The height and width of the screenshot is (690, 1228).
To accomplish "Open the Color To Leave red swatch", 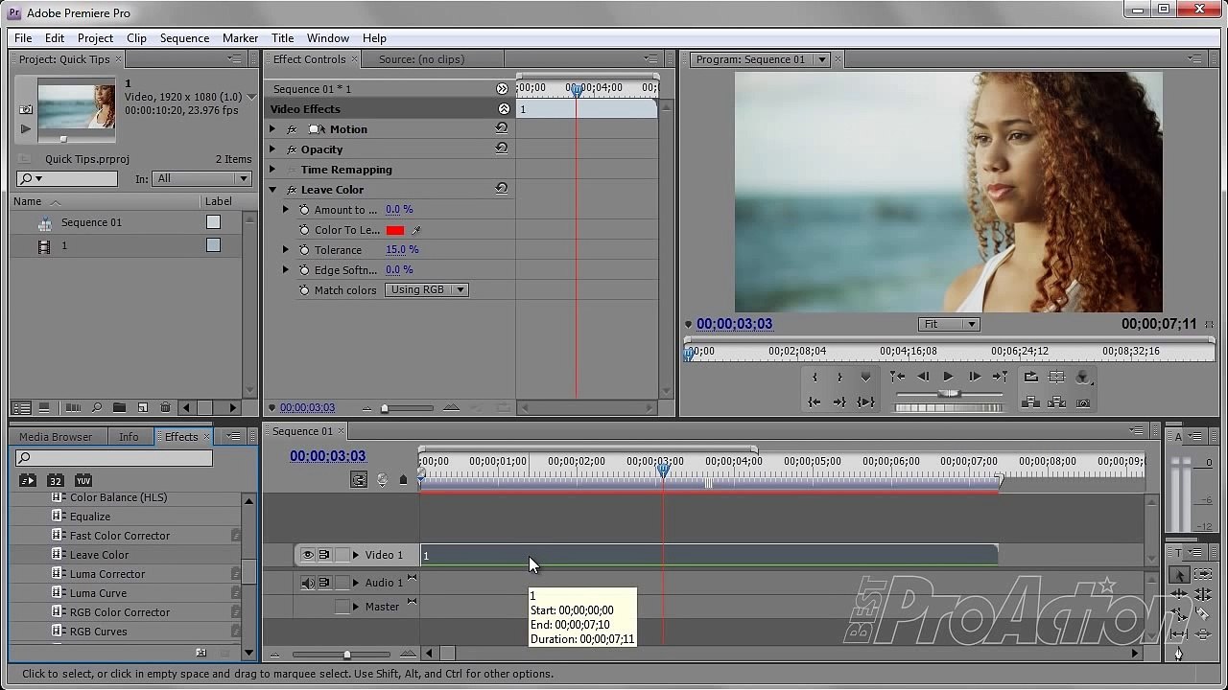I will [x=395, y=230].
